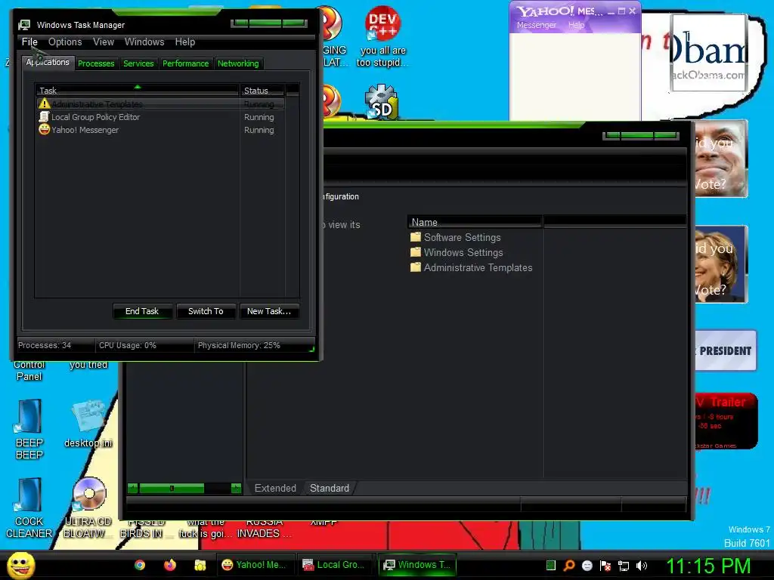Click the Windows T... taskbar button

point(417,565)
